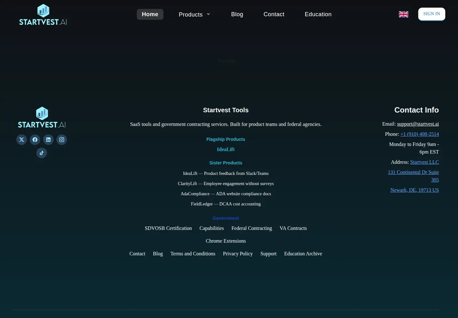Open the IdeaLift flagship product link

226,149
